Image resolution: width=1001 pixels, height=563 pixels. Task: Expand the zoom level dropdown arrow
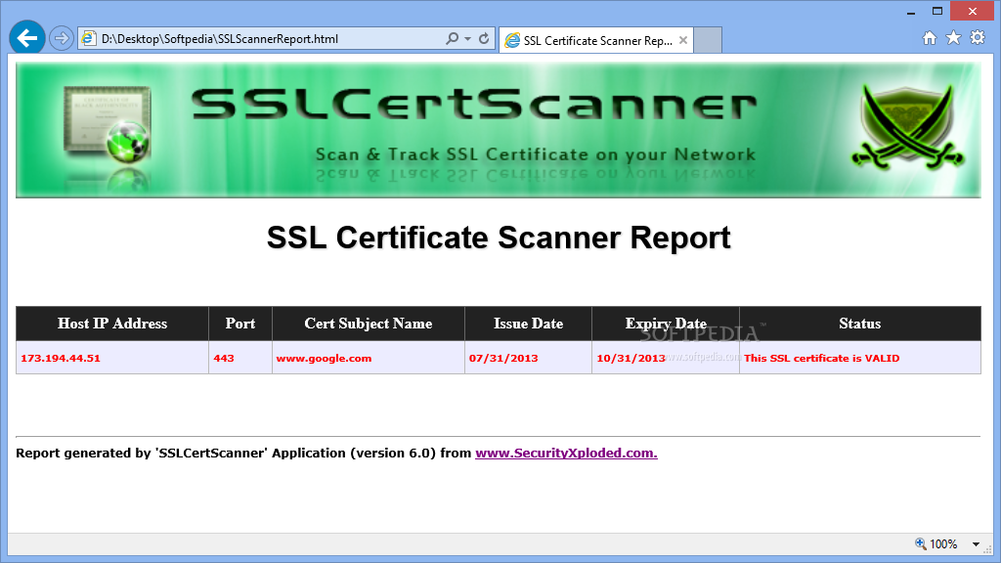[977, 544]
